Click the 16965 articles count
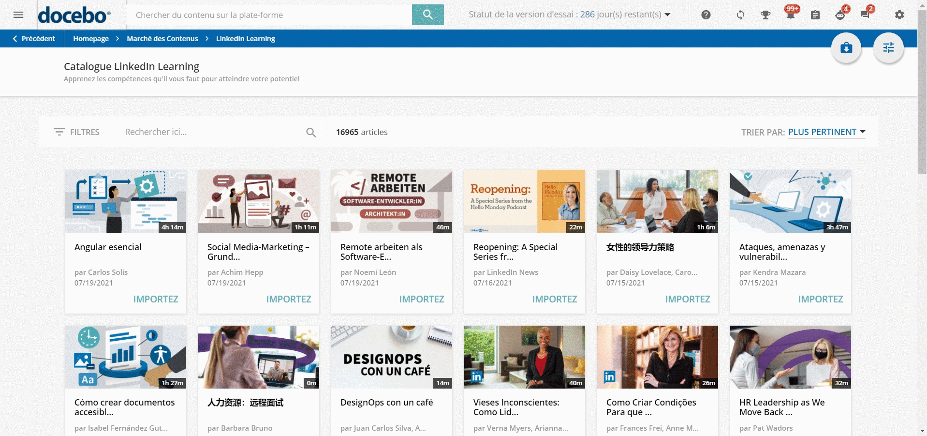Screen dimensions: 927x436 362,132
